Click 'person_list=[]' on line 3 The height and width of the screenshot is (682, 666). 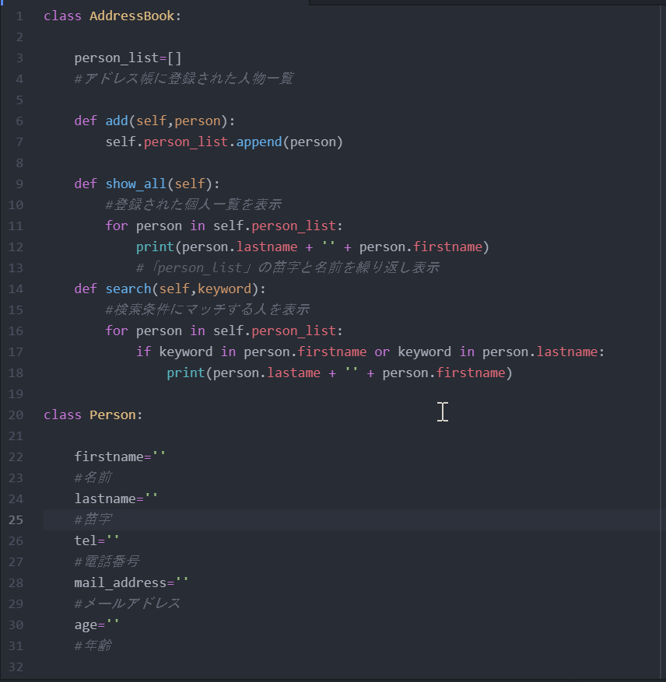[x=128, y=58]
